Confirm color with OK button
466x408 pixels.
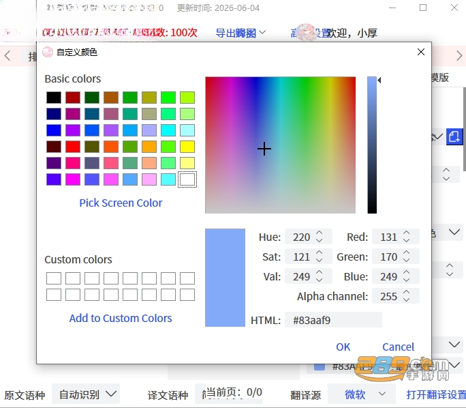[343, 347]
